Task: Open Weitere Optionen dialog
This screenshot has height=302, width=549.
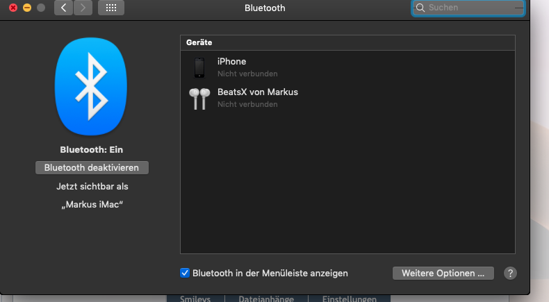Action: pyautogui.click(x=443, y=274)
